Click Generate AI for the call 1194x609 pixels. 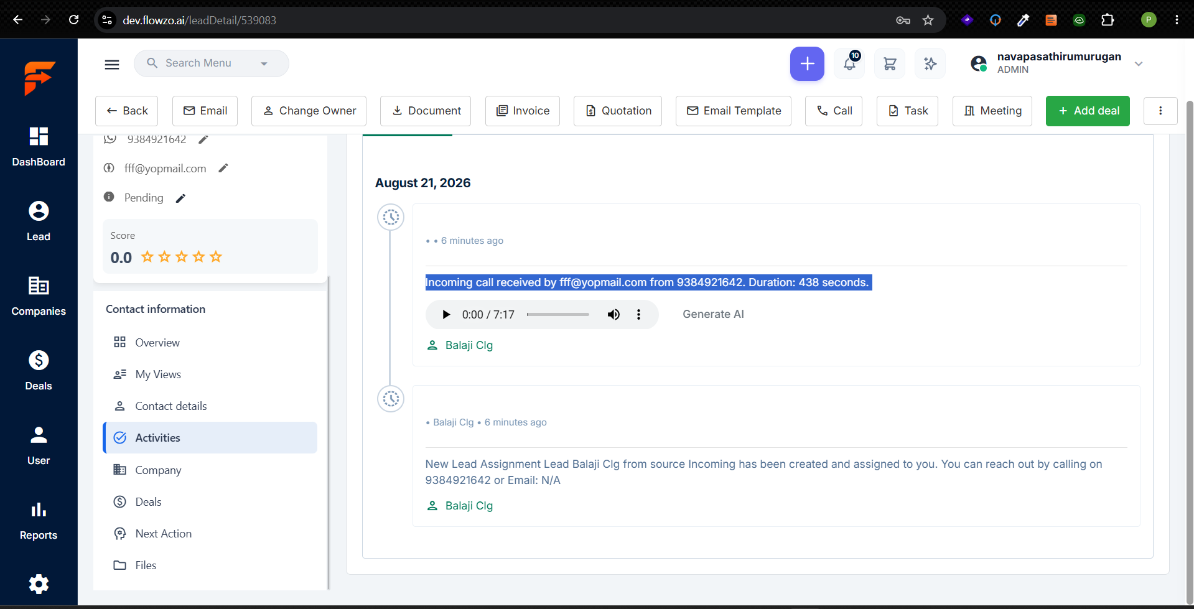coord(713,314)
